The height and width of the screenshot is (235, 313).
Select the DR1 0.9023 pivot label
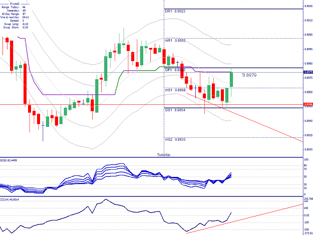click(x=175, y=12)
